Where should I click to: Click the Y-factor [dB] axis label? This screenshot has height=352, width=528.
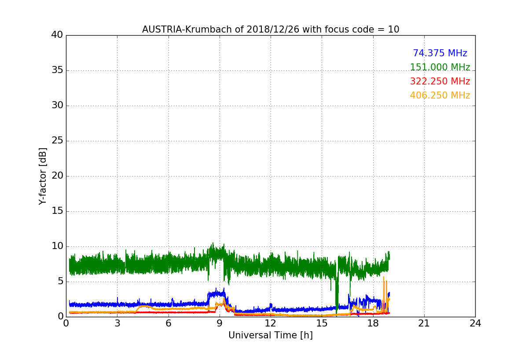[x=43, y=176]
